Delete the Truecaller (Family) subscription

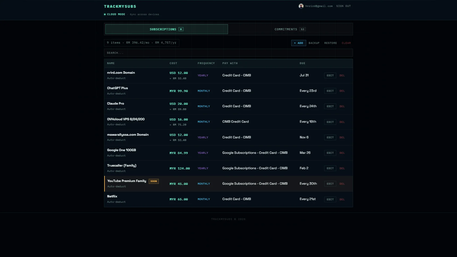pos(342,168)
